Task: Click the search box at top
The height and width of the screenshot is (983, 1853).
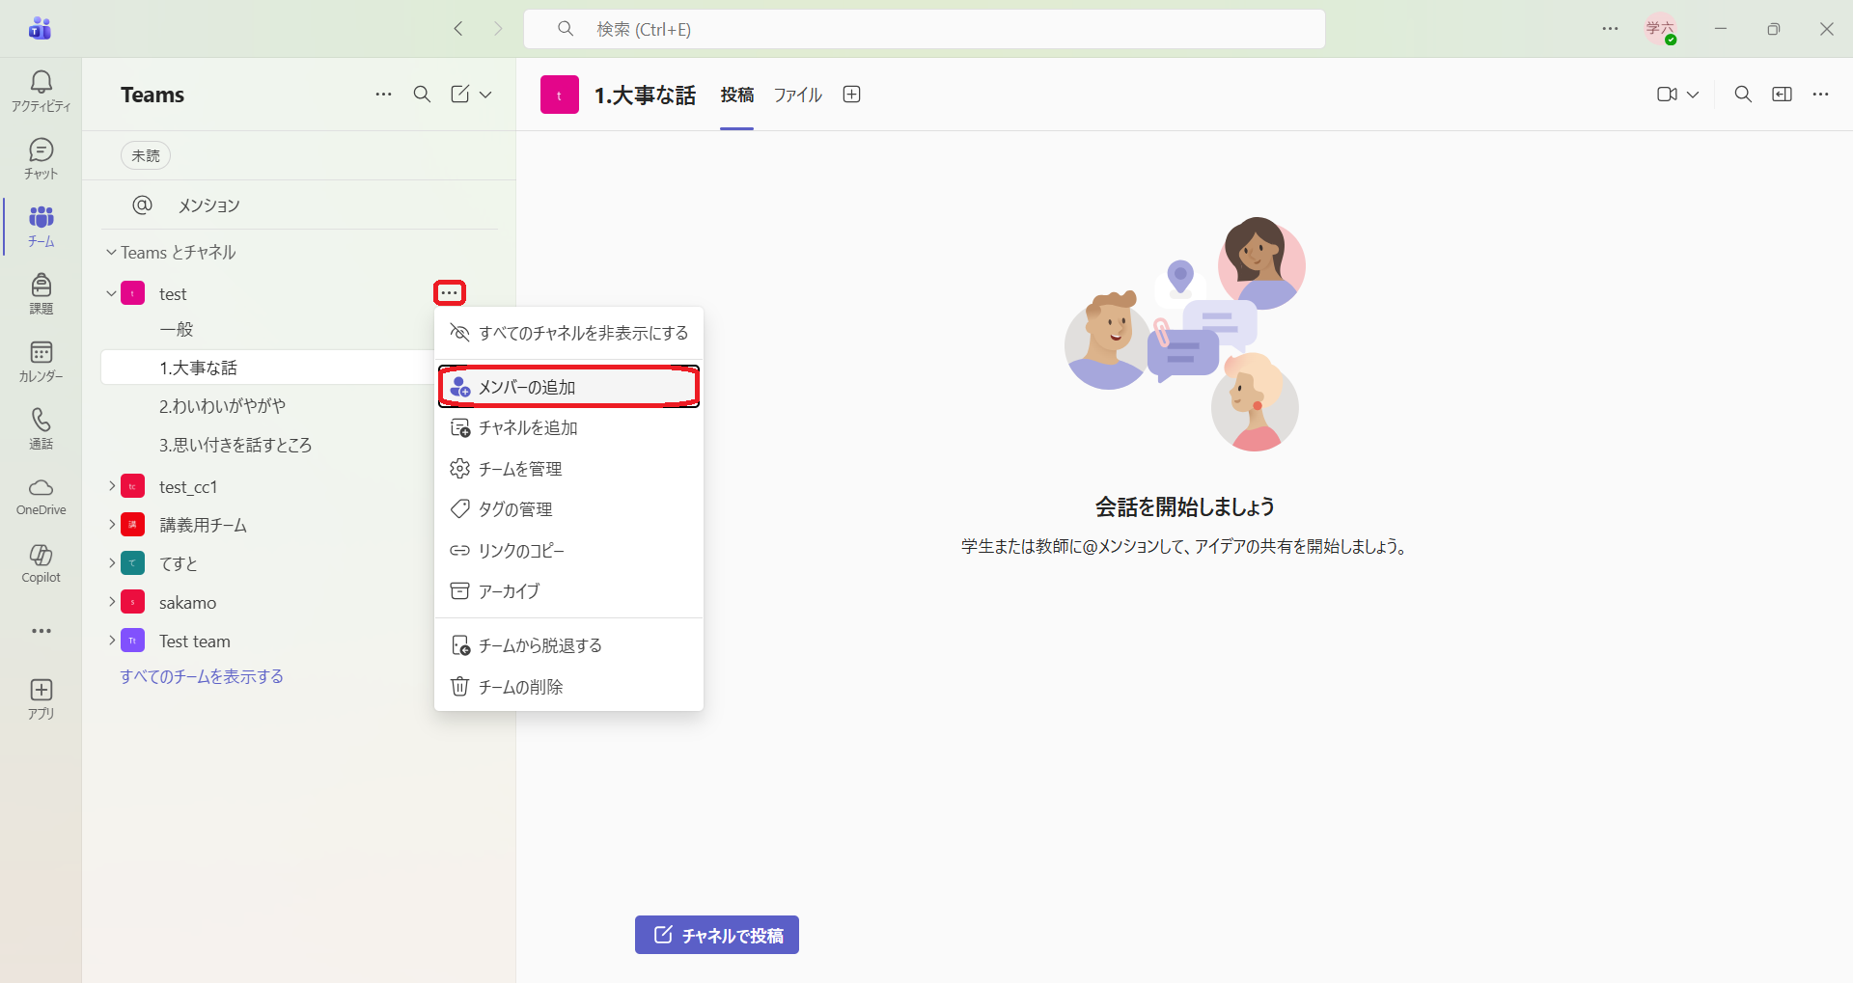Action: (x=924, y=29)
